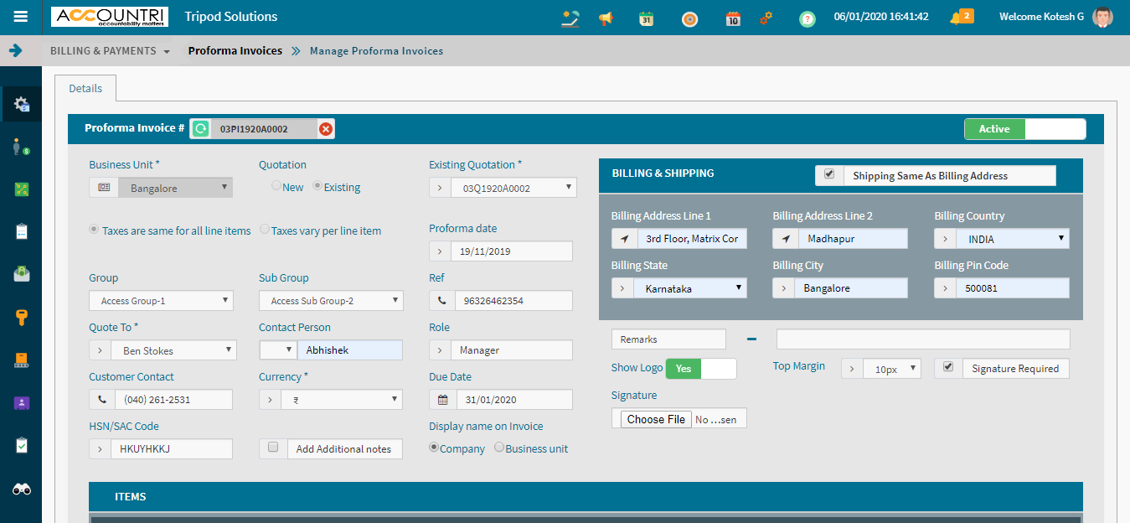Select Taxes vary per line item
1130x523 pixels.
coord(265,230)
